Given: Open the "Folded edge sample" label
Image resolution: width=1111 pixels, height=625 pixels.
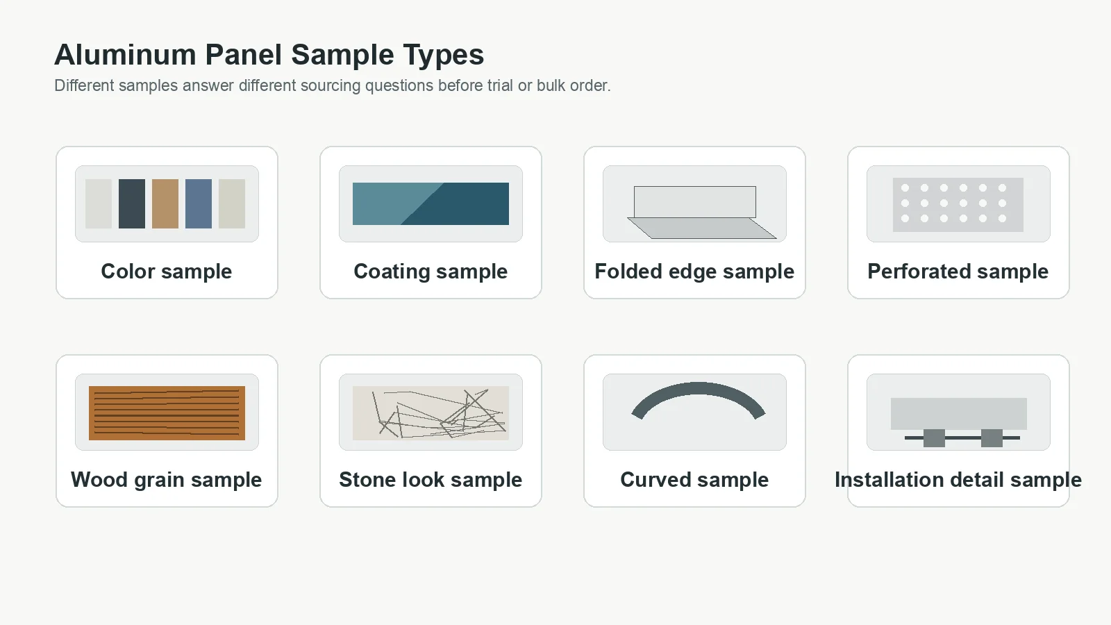Looking at the screenshot, I should tap(694, 272).
